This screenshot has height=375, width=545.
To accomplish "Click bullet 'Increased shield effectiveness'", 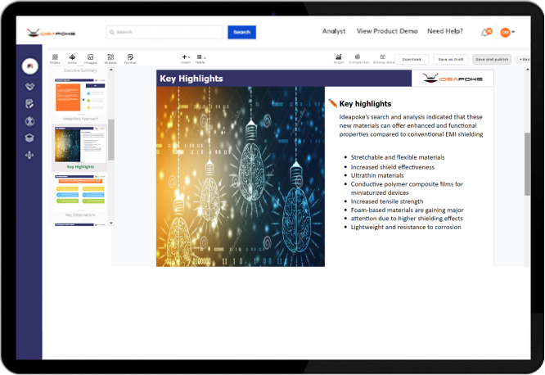I will (393, 167).
